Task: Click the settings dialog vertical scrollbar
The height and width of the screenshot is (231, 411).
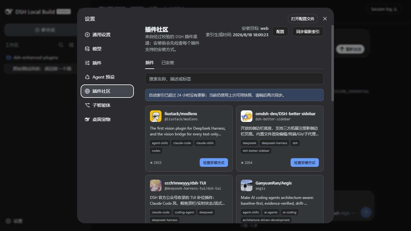Action: pos(332,63)
